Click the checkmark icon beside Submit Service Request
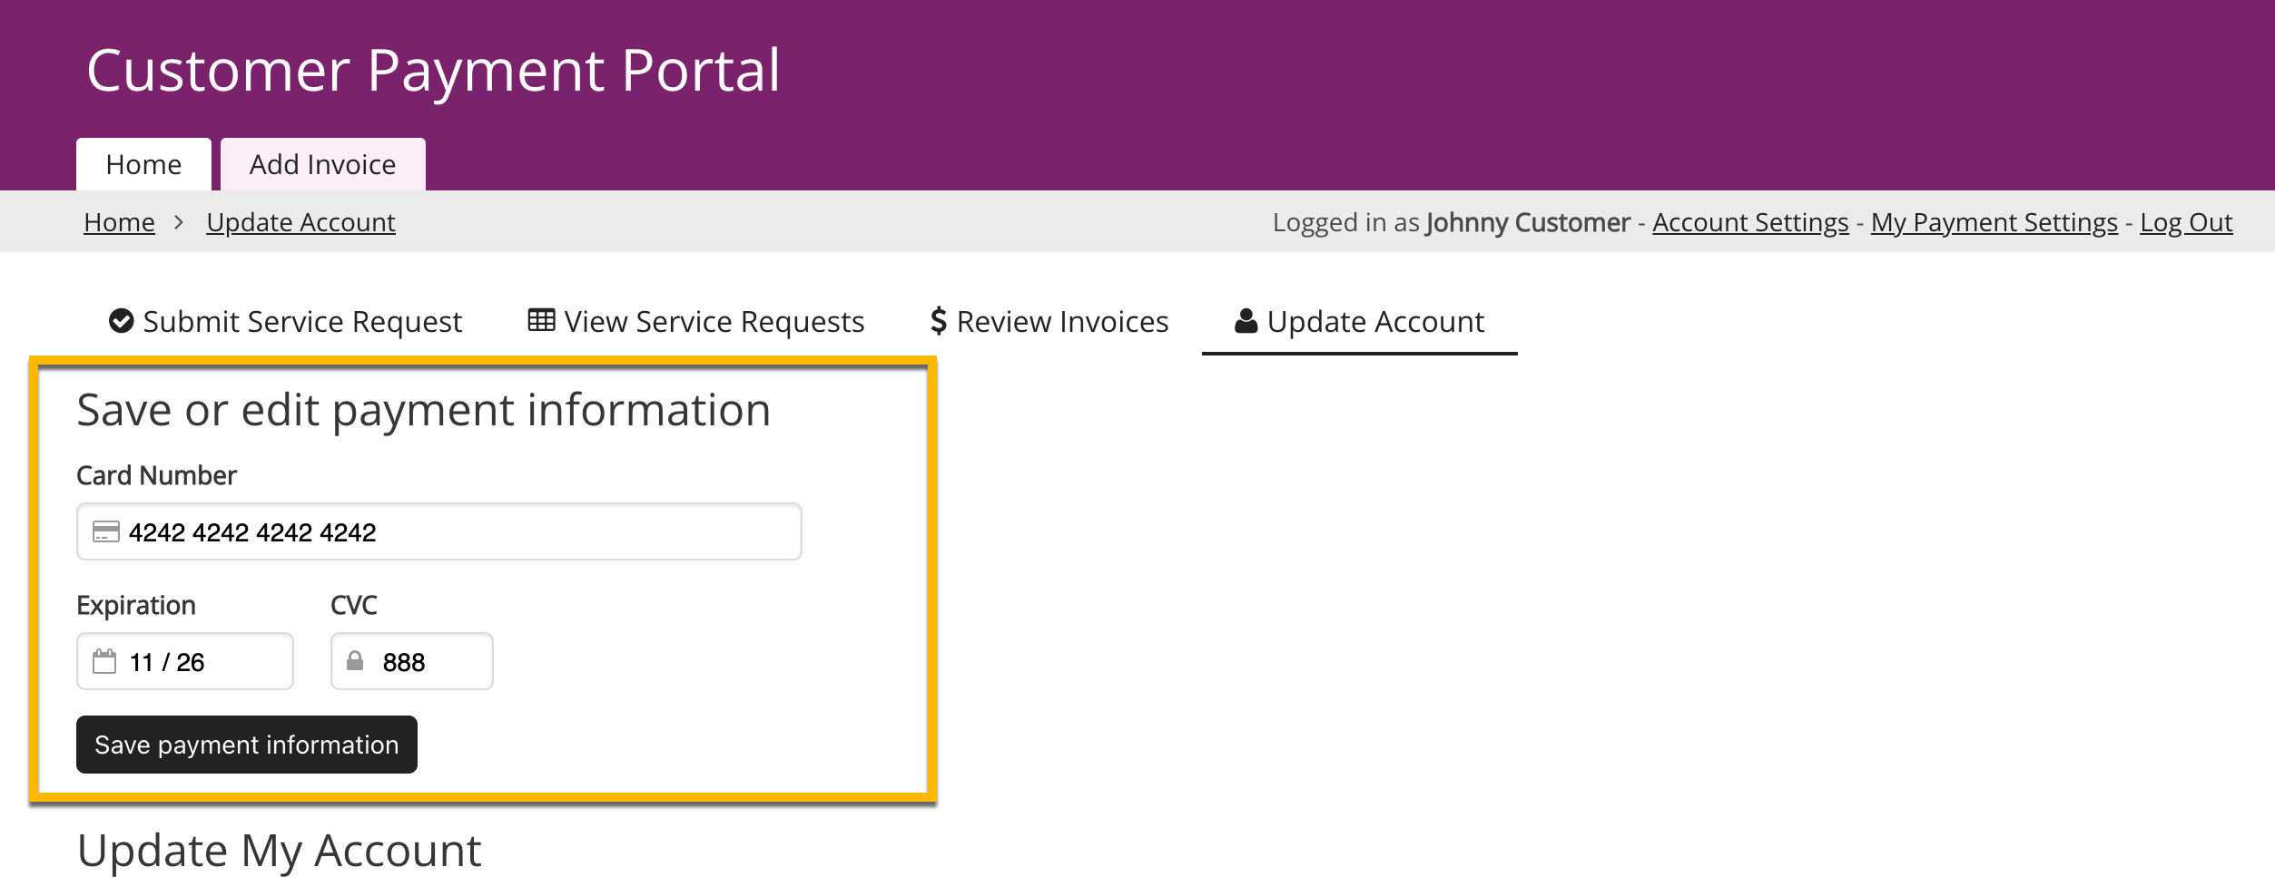 121,321
